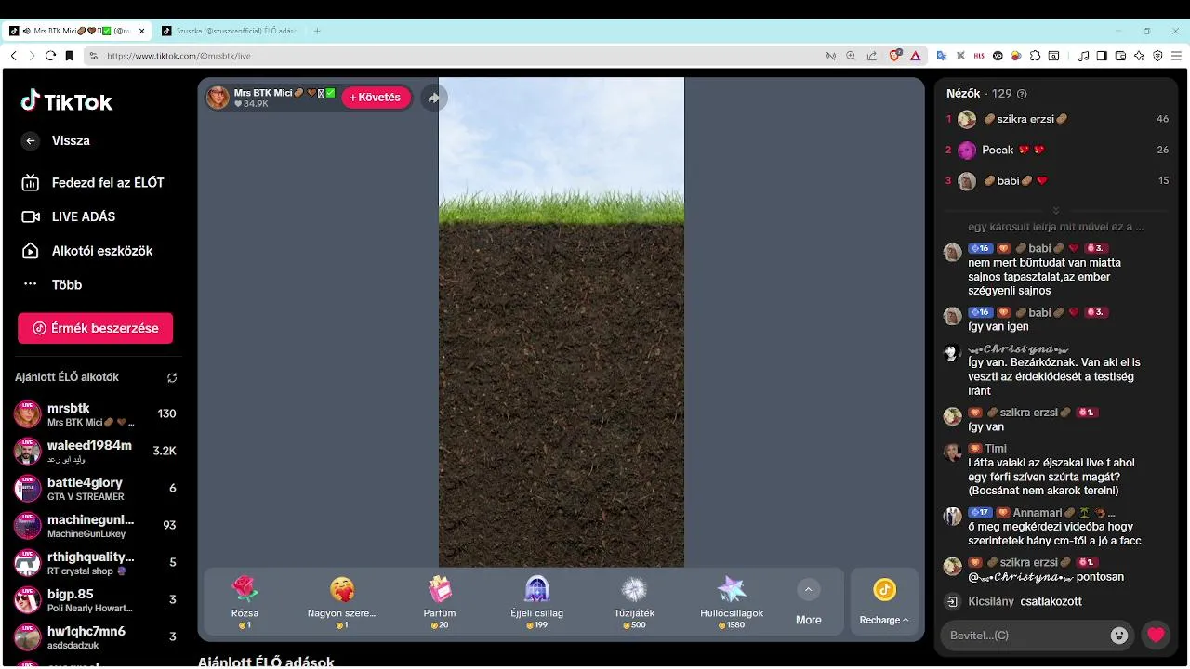
Task: Send the Hullócsillagok gift
Action: click(732, 601)
